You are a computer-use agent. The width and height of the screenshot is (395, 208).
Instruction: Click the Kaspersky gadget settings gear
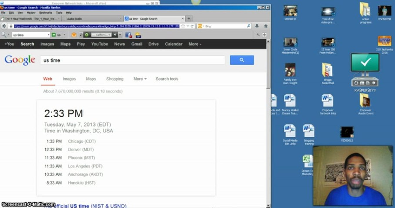pyautogui.click(x=374, y=83)
